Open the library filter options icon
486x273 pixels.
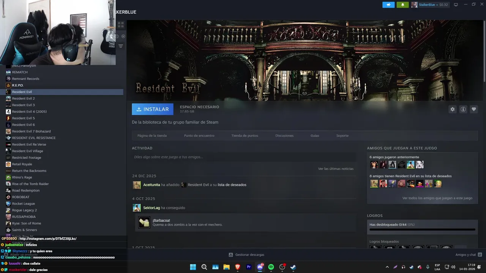pyautogui.click(x=121, y=46)
